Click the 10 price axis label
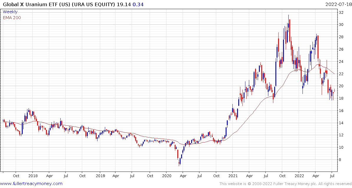352x188 pixels. 341,147
